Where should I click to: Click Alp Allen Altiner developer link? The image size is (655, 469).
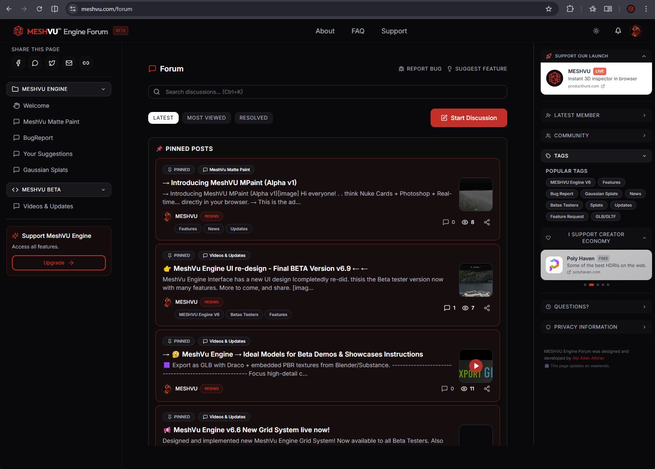tap(588, 358)
